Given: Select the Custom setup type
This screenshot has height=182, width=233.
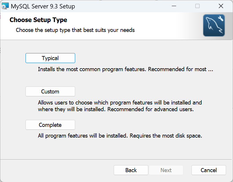Looking at the screenshot, I should click(x=50, y=91).
